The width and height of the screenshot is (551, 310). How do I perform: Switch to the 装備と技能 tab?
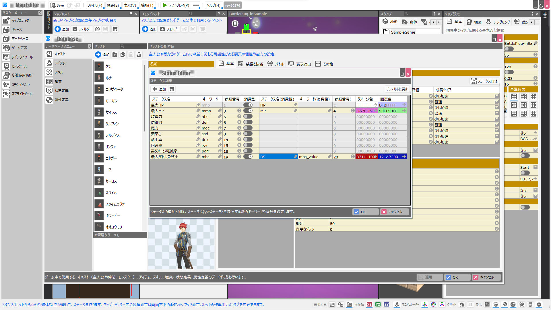(x=251, y=64)
